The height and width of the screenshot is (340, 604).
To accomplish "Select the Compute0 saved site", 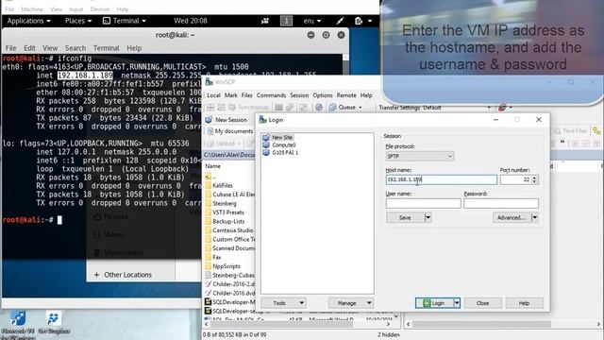I will 279,144.
